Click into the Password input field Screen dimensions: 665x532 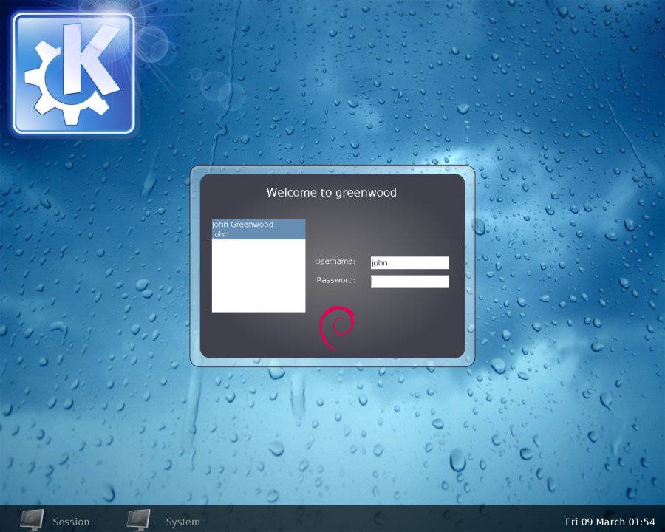tap(409, 282)
